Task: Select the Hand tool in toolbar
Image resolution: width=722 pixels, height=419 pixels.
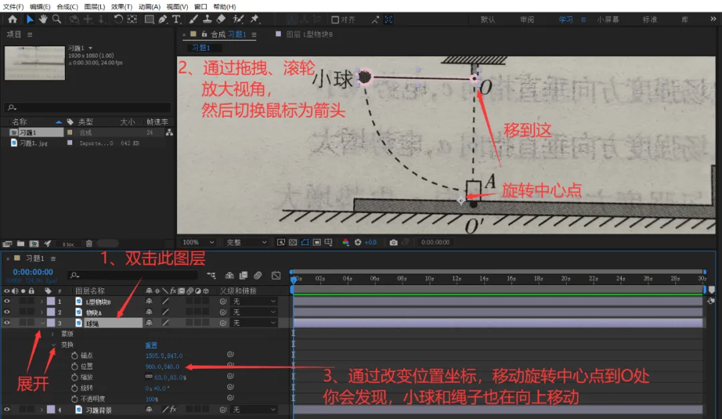Action: click(43, 19)
